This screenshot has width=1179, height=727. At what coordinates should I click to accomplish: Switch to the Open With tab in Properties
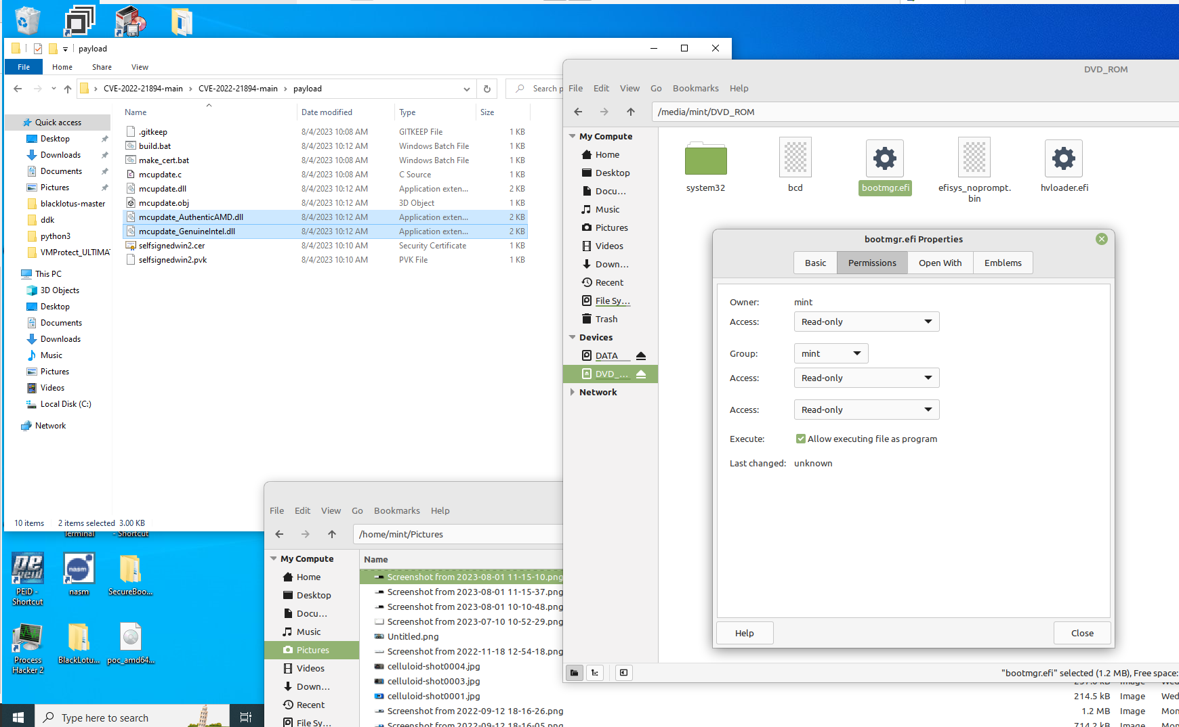940,263
